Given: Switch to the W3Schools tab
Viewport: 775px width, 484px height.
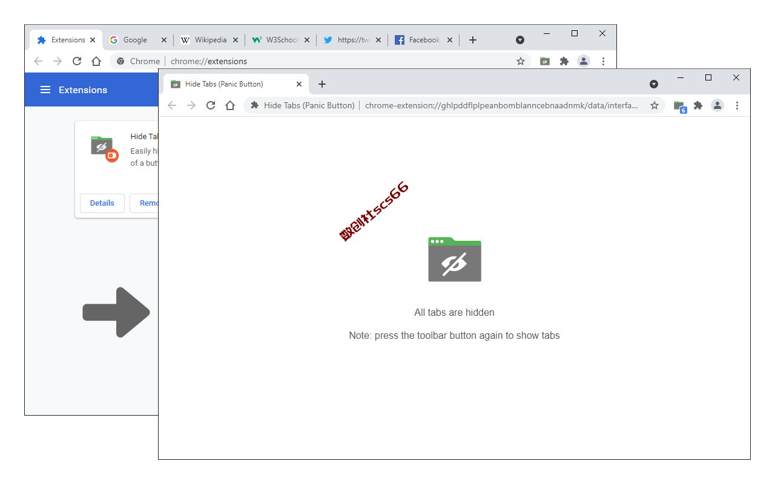Looking at the screenshot, I should (281, 40).
